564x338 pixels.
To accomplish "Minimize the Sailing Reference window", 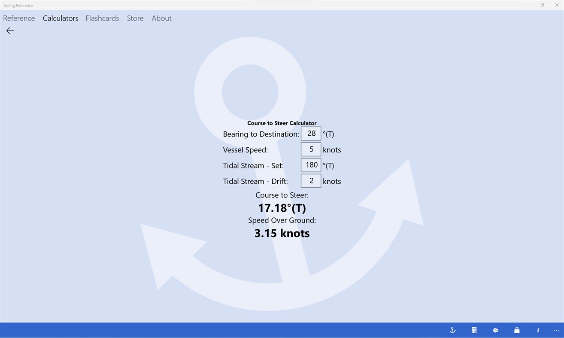I will (x=528, y=5).
